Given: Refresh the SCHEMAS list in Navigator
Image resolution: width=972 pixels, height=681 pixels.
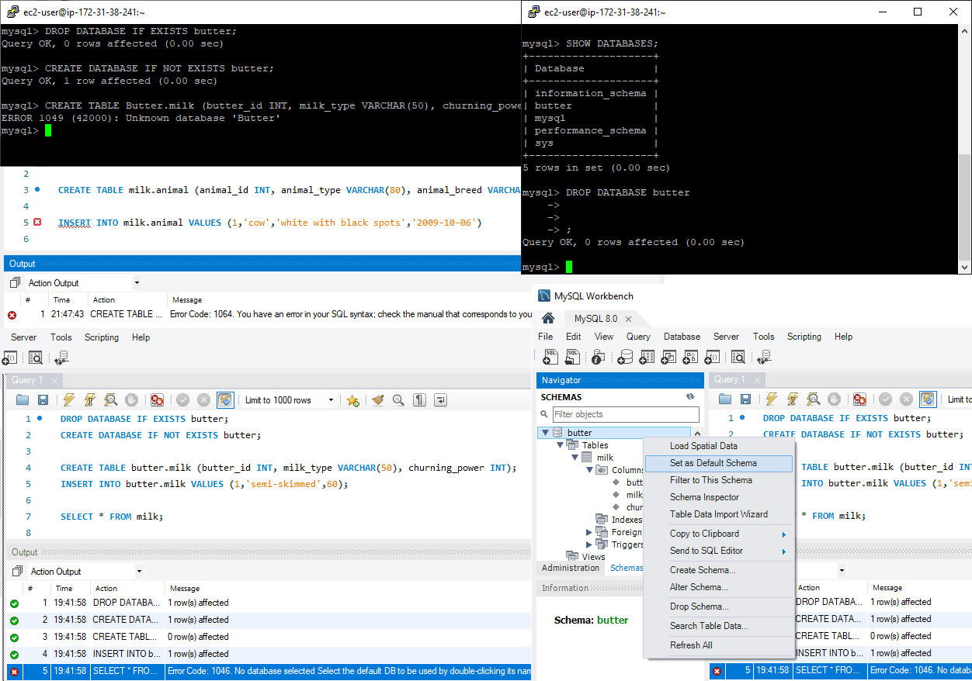Looking at the screenshot, I should pyautogui.click(x=690, y=396).
